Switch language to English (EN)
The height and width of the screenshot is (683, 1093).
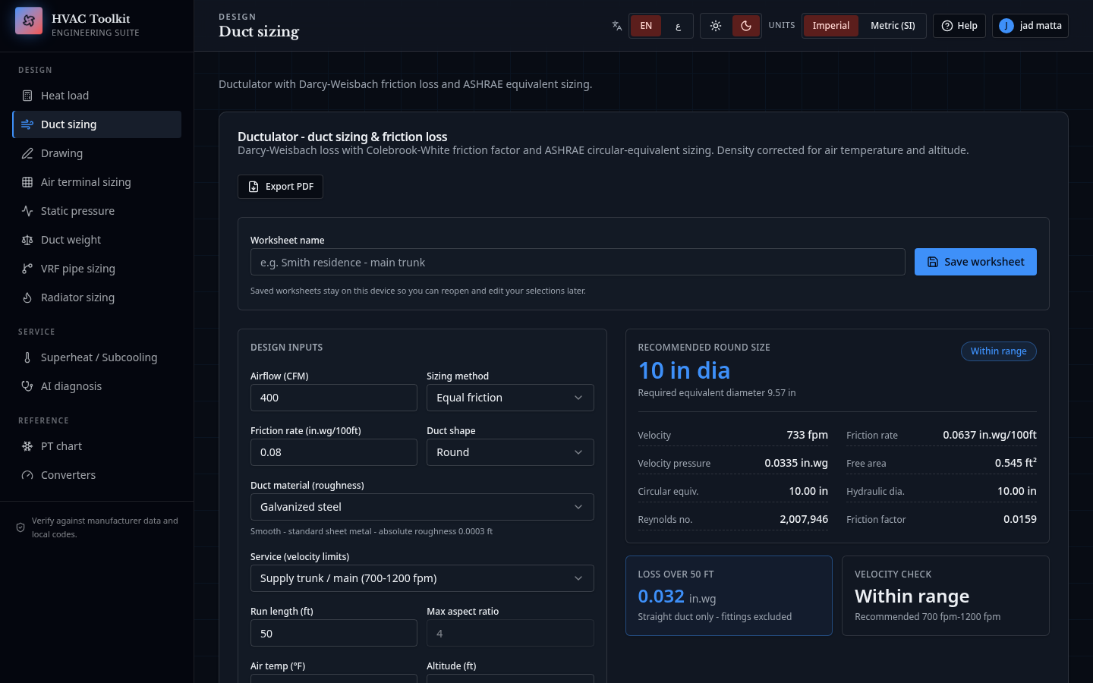(646, 26)
